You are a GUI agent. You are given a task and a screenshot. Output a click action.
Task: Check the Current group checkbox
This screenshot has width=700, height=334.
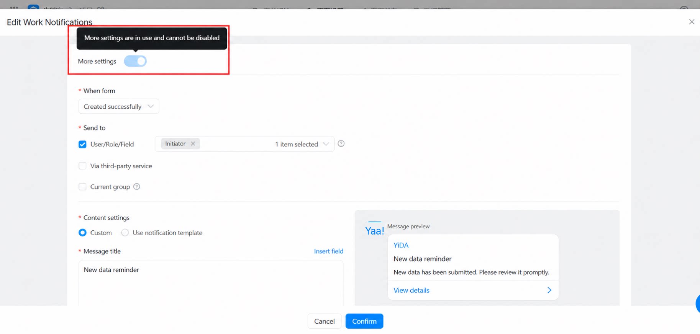click(x=82, y=187)
